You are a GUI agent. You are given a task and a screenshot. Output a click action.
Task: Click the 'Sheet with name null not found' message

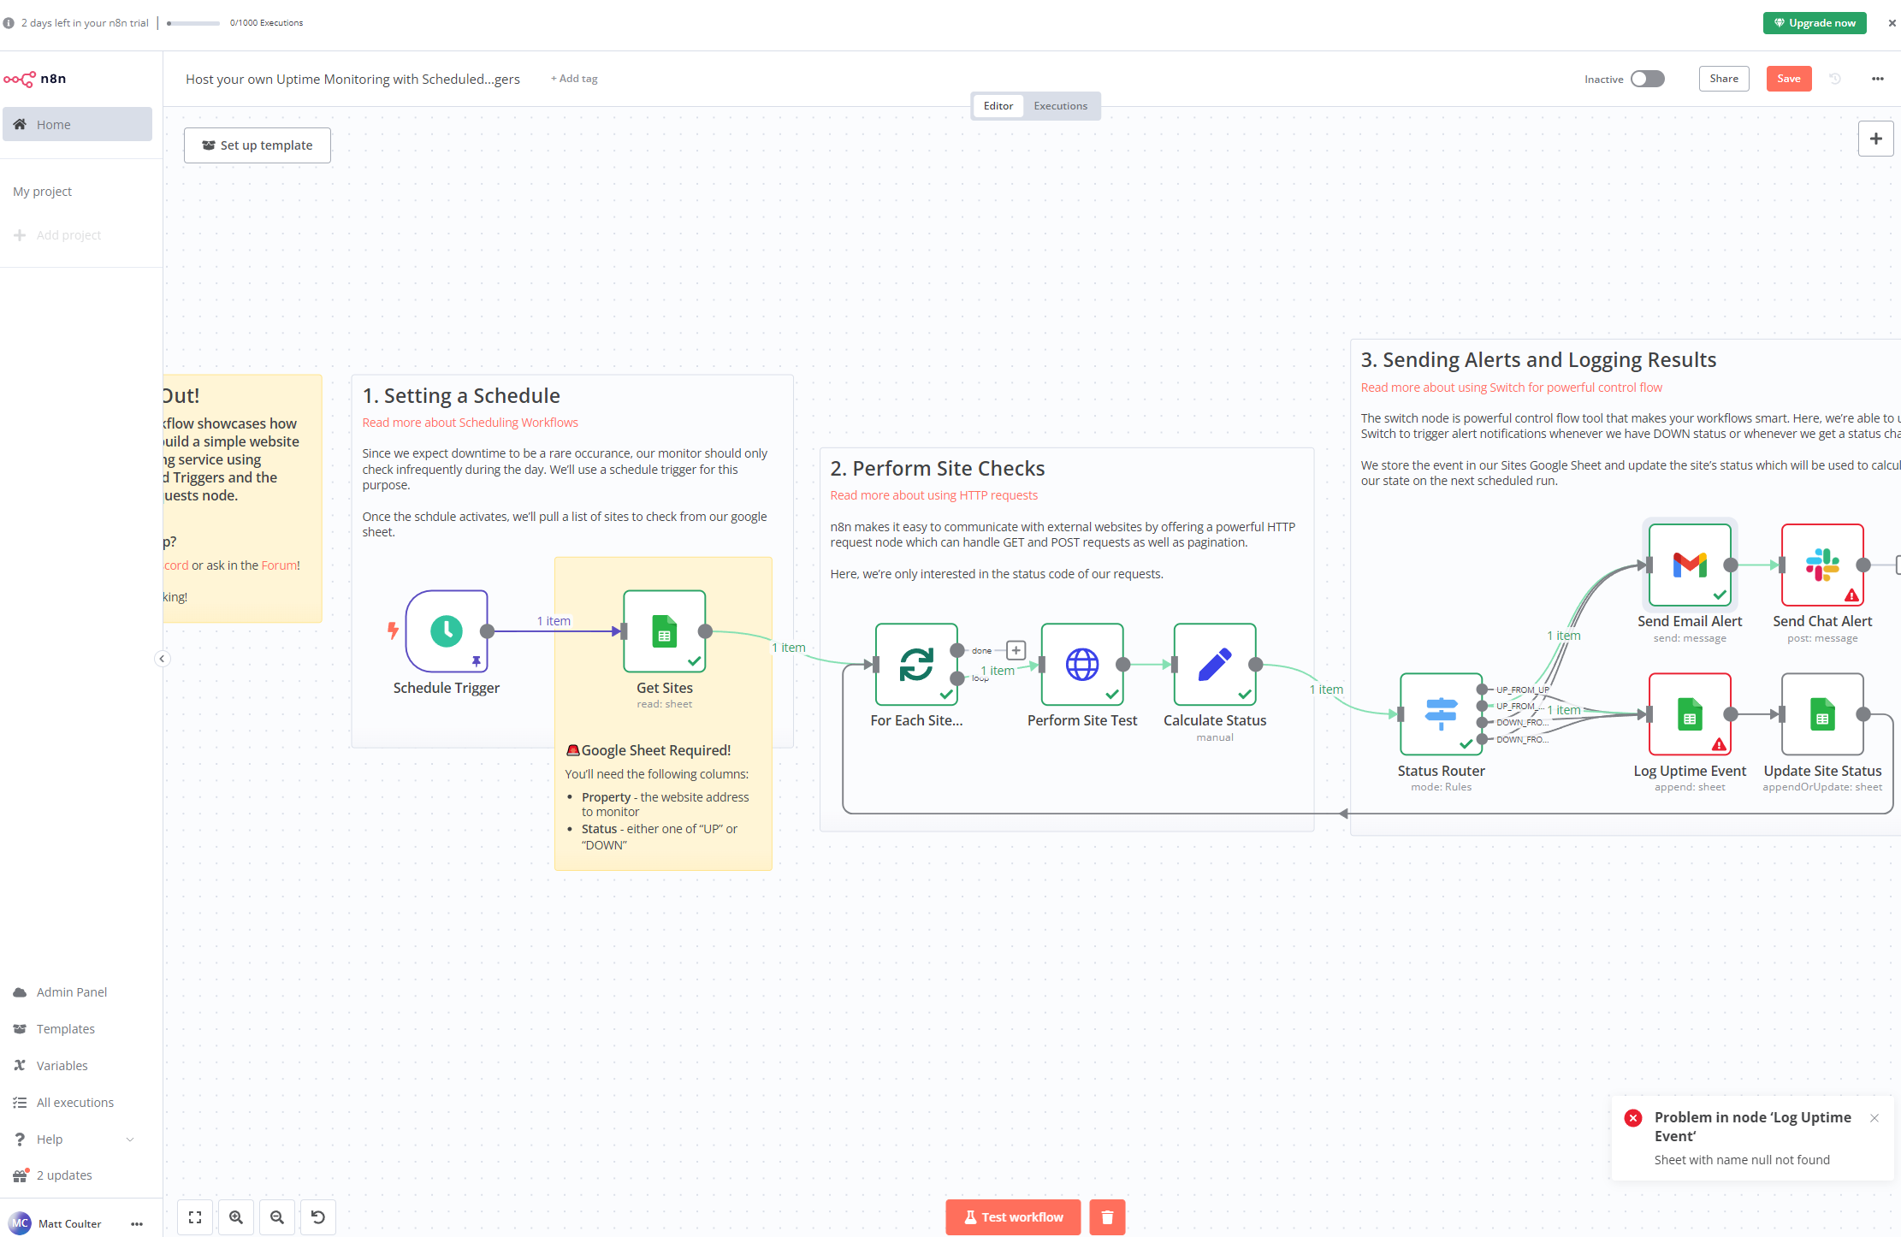click(x=1742, y=1160)
